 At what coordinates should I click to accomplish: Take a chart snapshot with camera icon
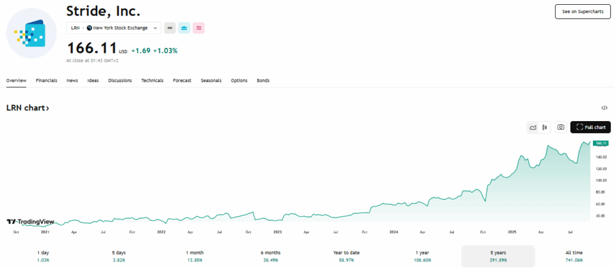561,127
